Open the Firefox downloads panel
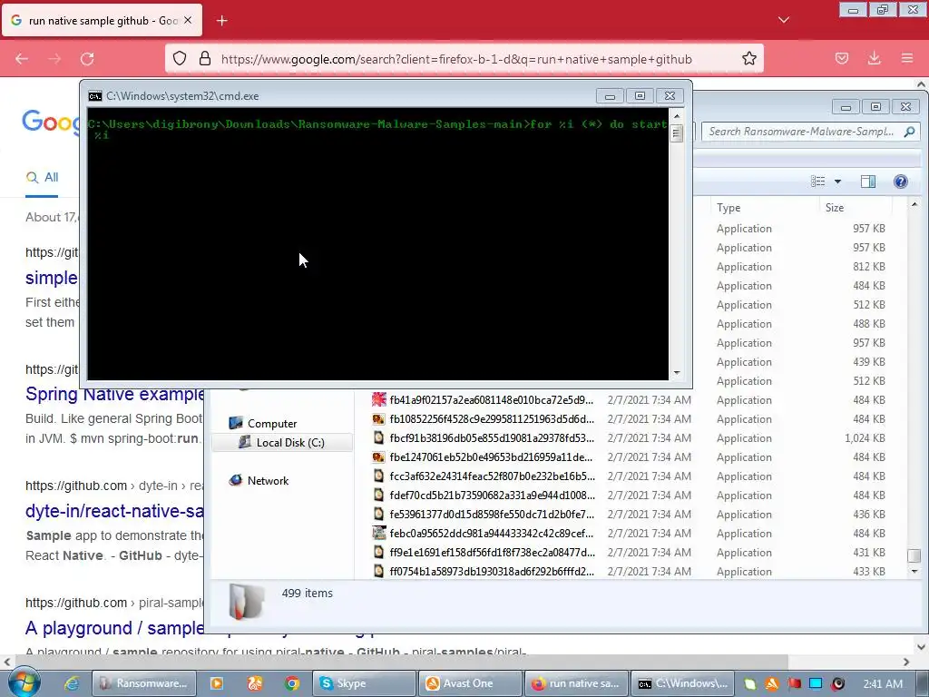 pos(874,58)
